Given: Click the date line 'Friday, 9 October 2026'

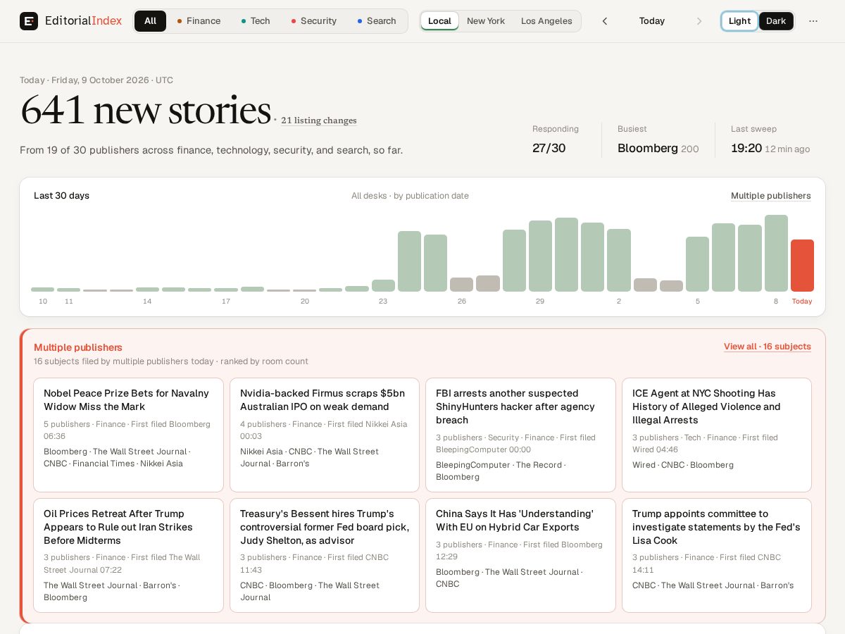Looking at the screenshot, I should [x=99, y=80].
